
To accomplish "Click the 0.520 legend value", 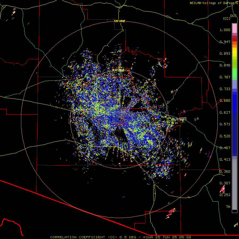I will pyautogui.click(x=225, y=136).
